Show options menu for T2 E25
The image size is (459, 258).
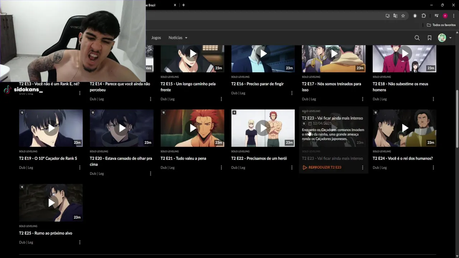click(80, 242)
